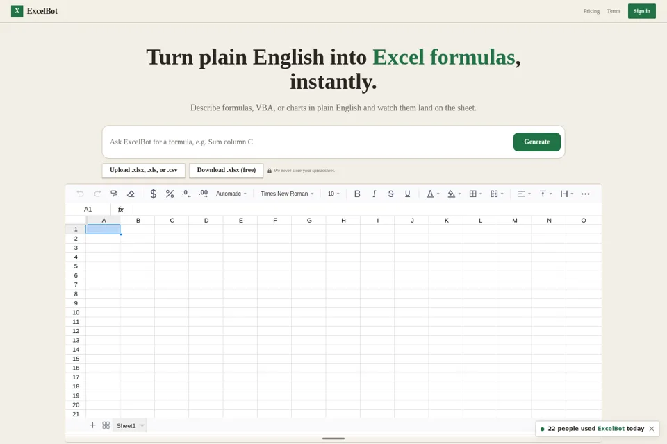Viewport: 667px width, 444px height.
Task: Click the select-all corner of the grid
Action: pyautogui.click(x=76, y=220)
